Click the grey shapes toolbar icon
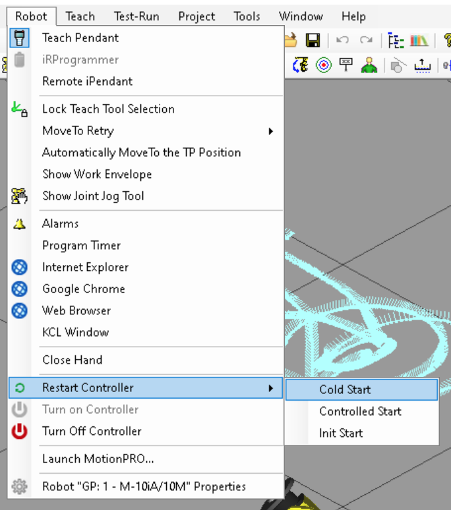 398,65
